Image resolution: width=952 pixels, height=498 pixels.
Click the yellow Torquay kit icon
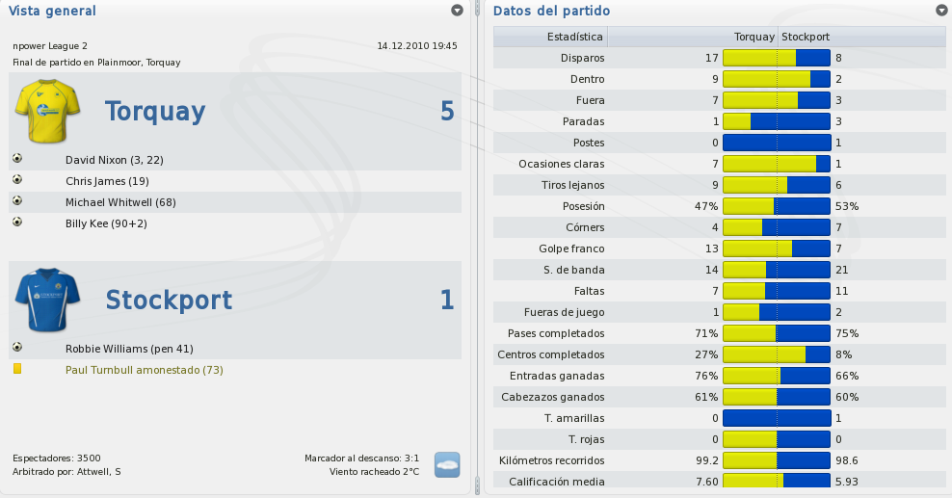[x=47, y=111]
